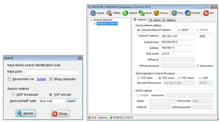Click the PPPoE ID field
The width and height of the screenshot is (219, 122).
click(178, 60)
